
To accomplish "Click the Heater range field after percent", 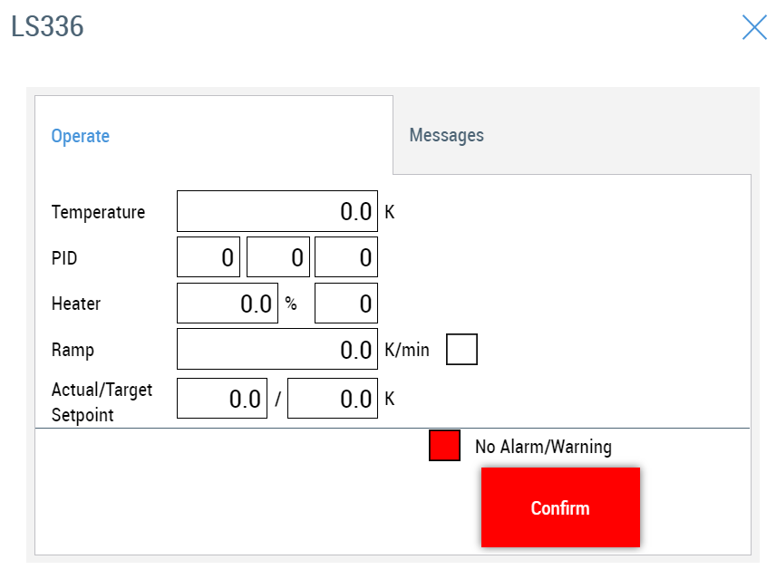I will 346,304.
